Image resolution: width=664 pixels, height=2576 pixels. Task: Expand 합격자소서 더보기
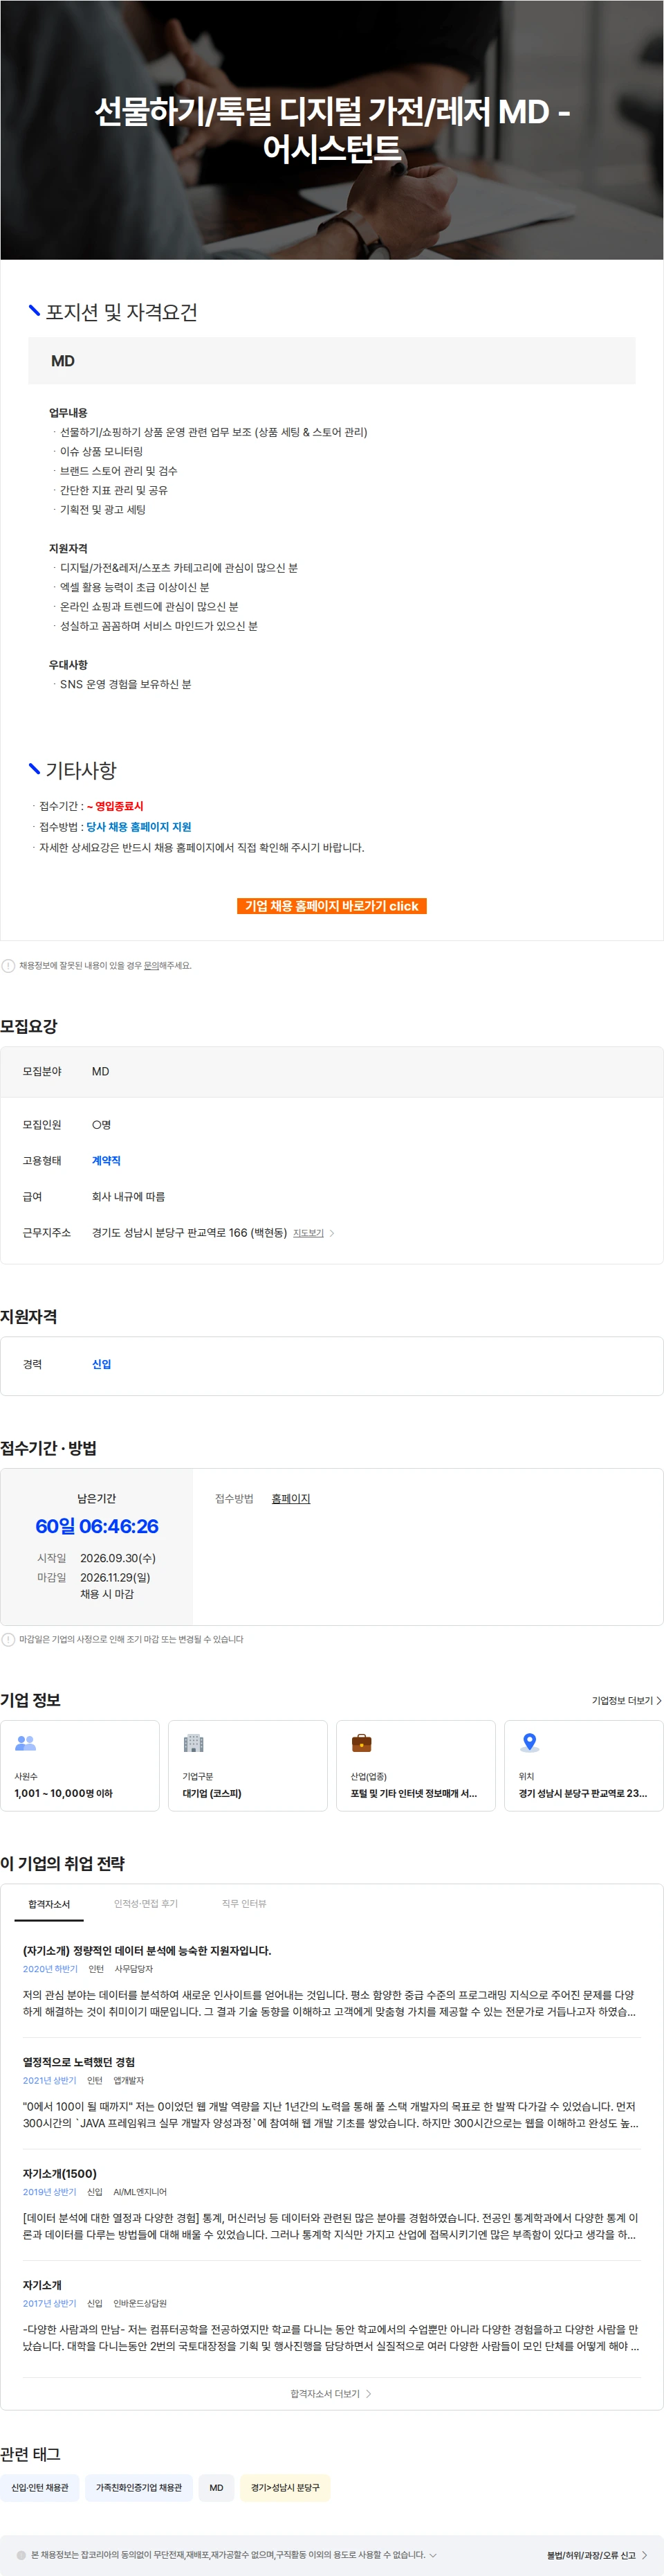click(x=331, y=2393)
